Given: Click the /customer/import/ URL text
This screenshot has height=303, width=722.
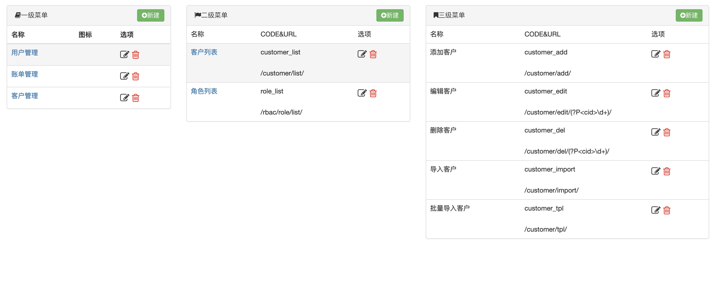Looking at the screenshot, I should coord(551,190).
